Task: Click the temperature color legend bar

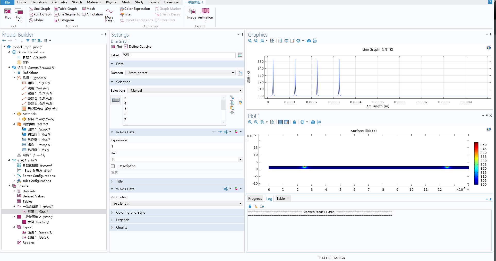Action: click(x=476, y=163)
